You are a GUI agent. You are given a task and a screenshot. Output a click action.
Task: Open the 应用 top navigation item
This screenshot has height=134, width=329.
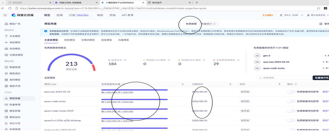(x=60, y=15)
